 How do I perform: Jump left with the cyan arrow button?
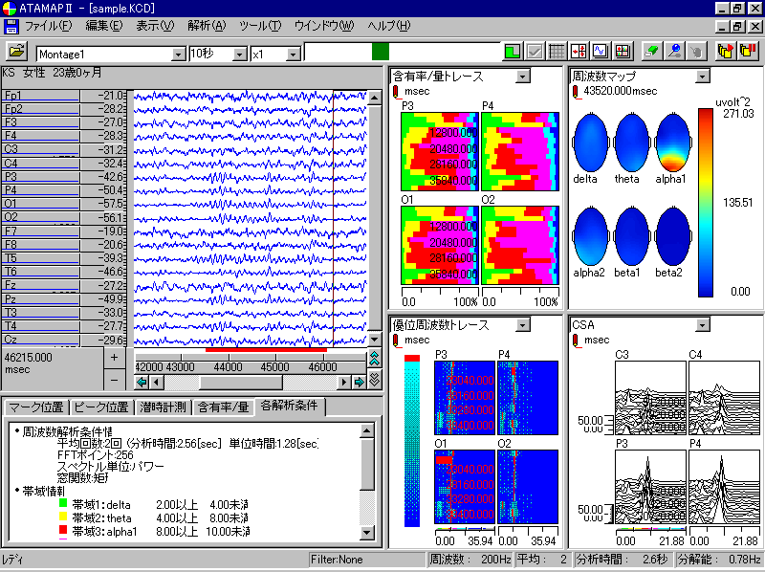tap(142, 382)
